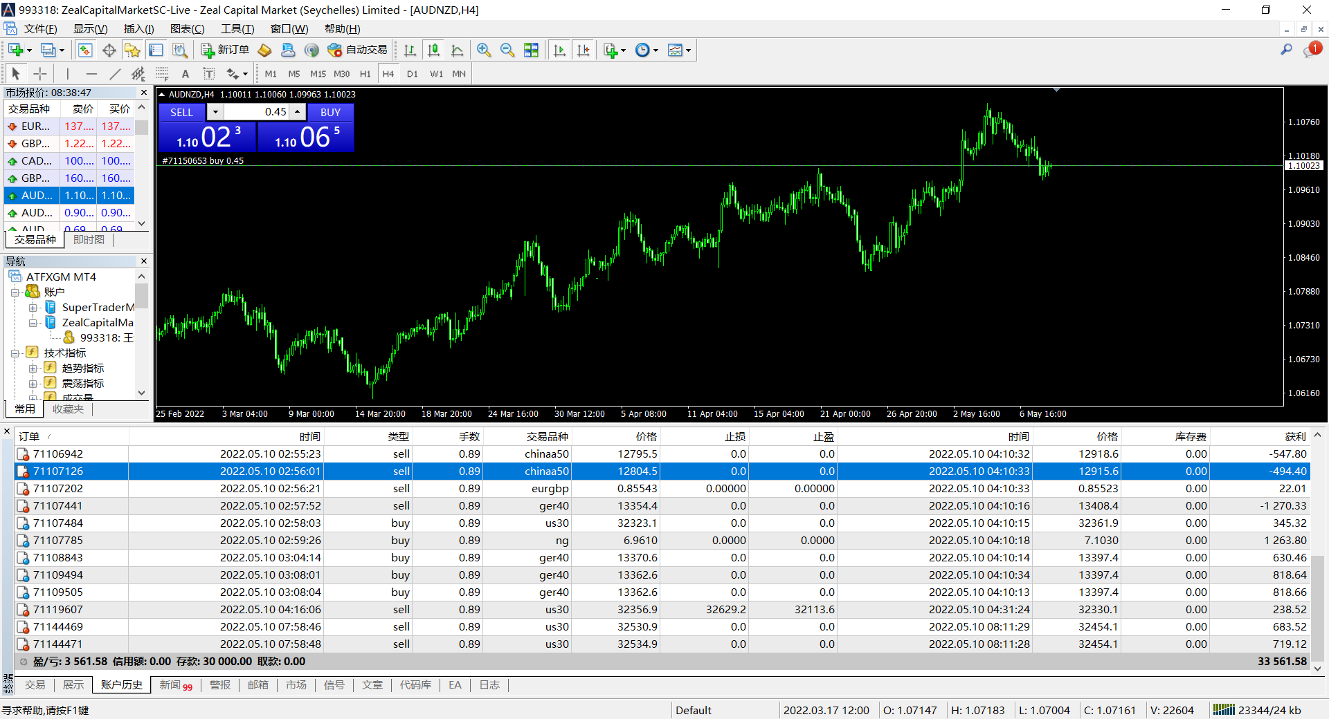
Task: Toggle the Navigator star-folder icon
Action: [x=132, y=50]
